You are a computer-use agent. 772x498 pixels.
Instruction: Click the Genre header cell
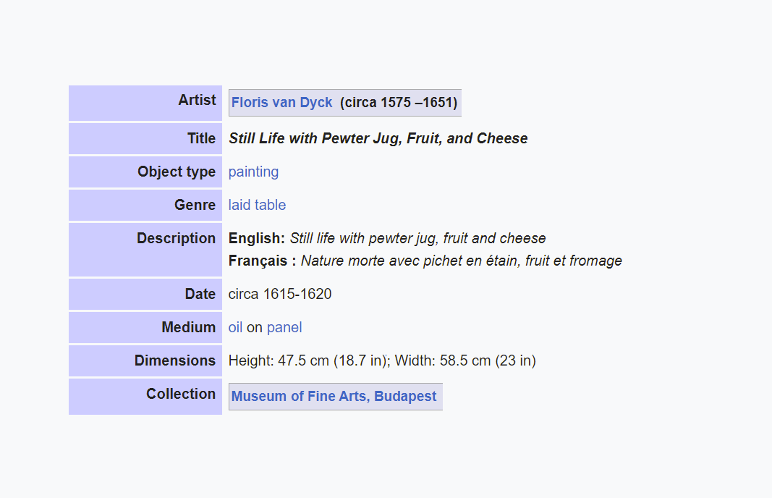pos(145,205)
